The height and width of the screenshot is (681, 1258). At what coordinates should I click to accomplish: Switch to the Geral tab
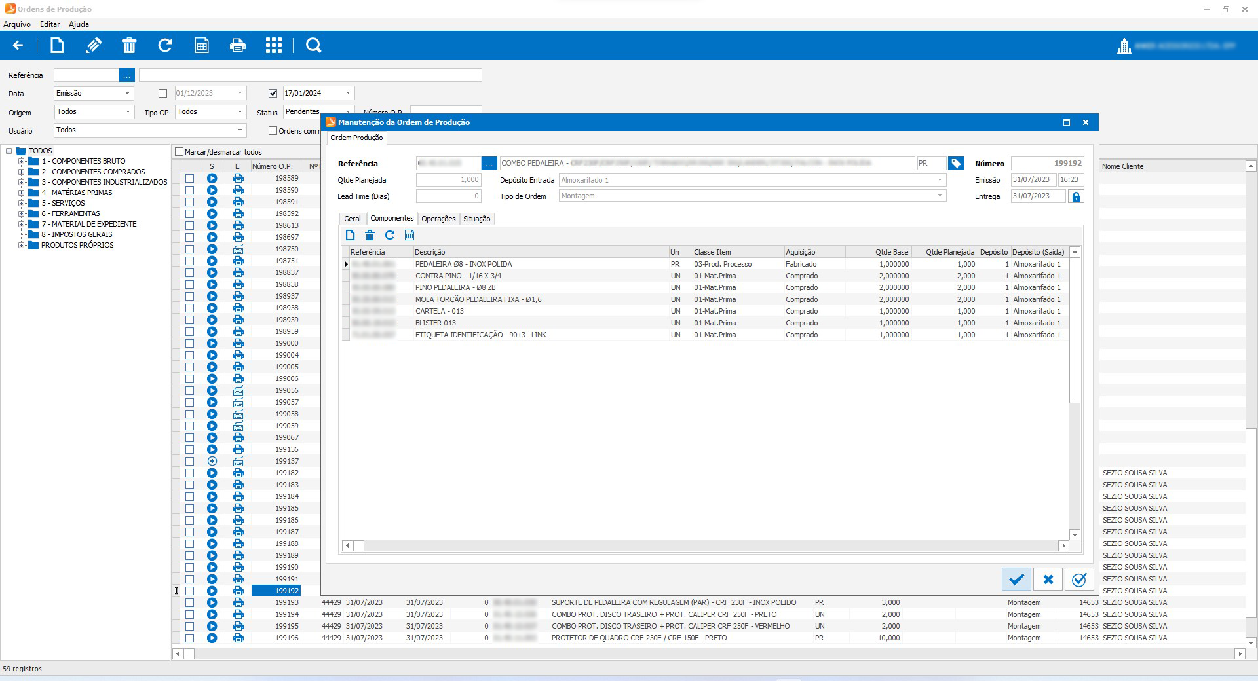pos(353,219)
